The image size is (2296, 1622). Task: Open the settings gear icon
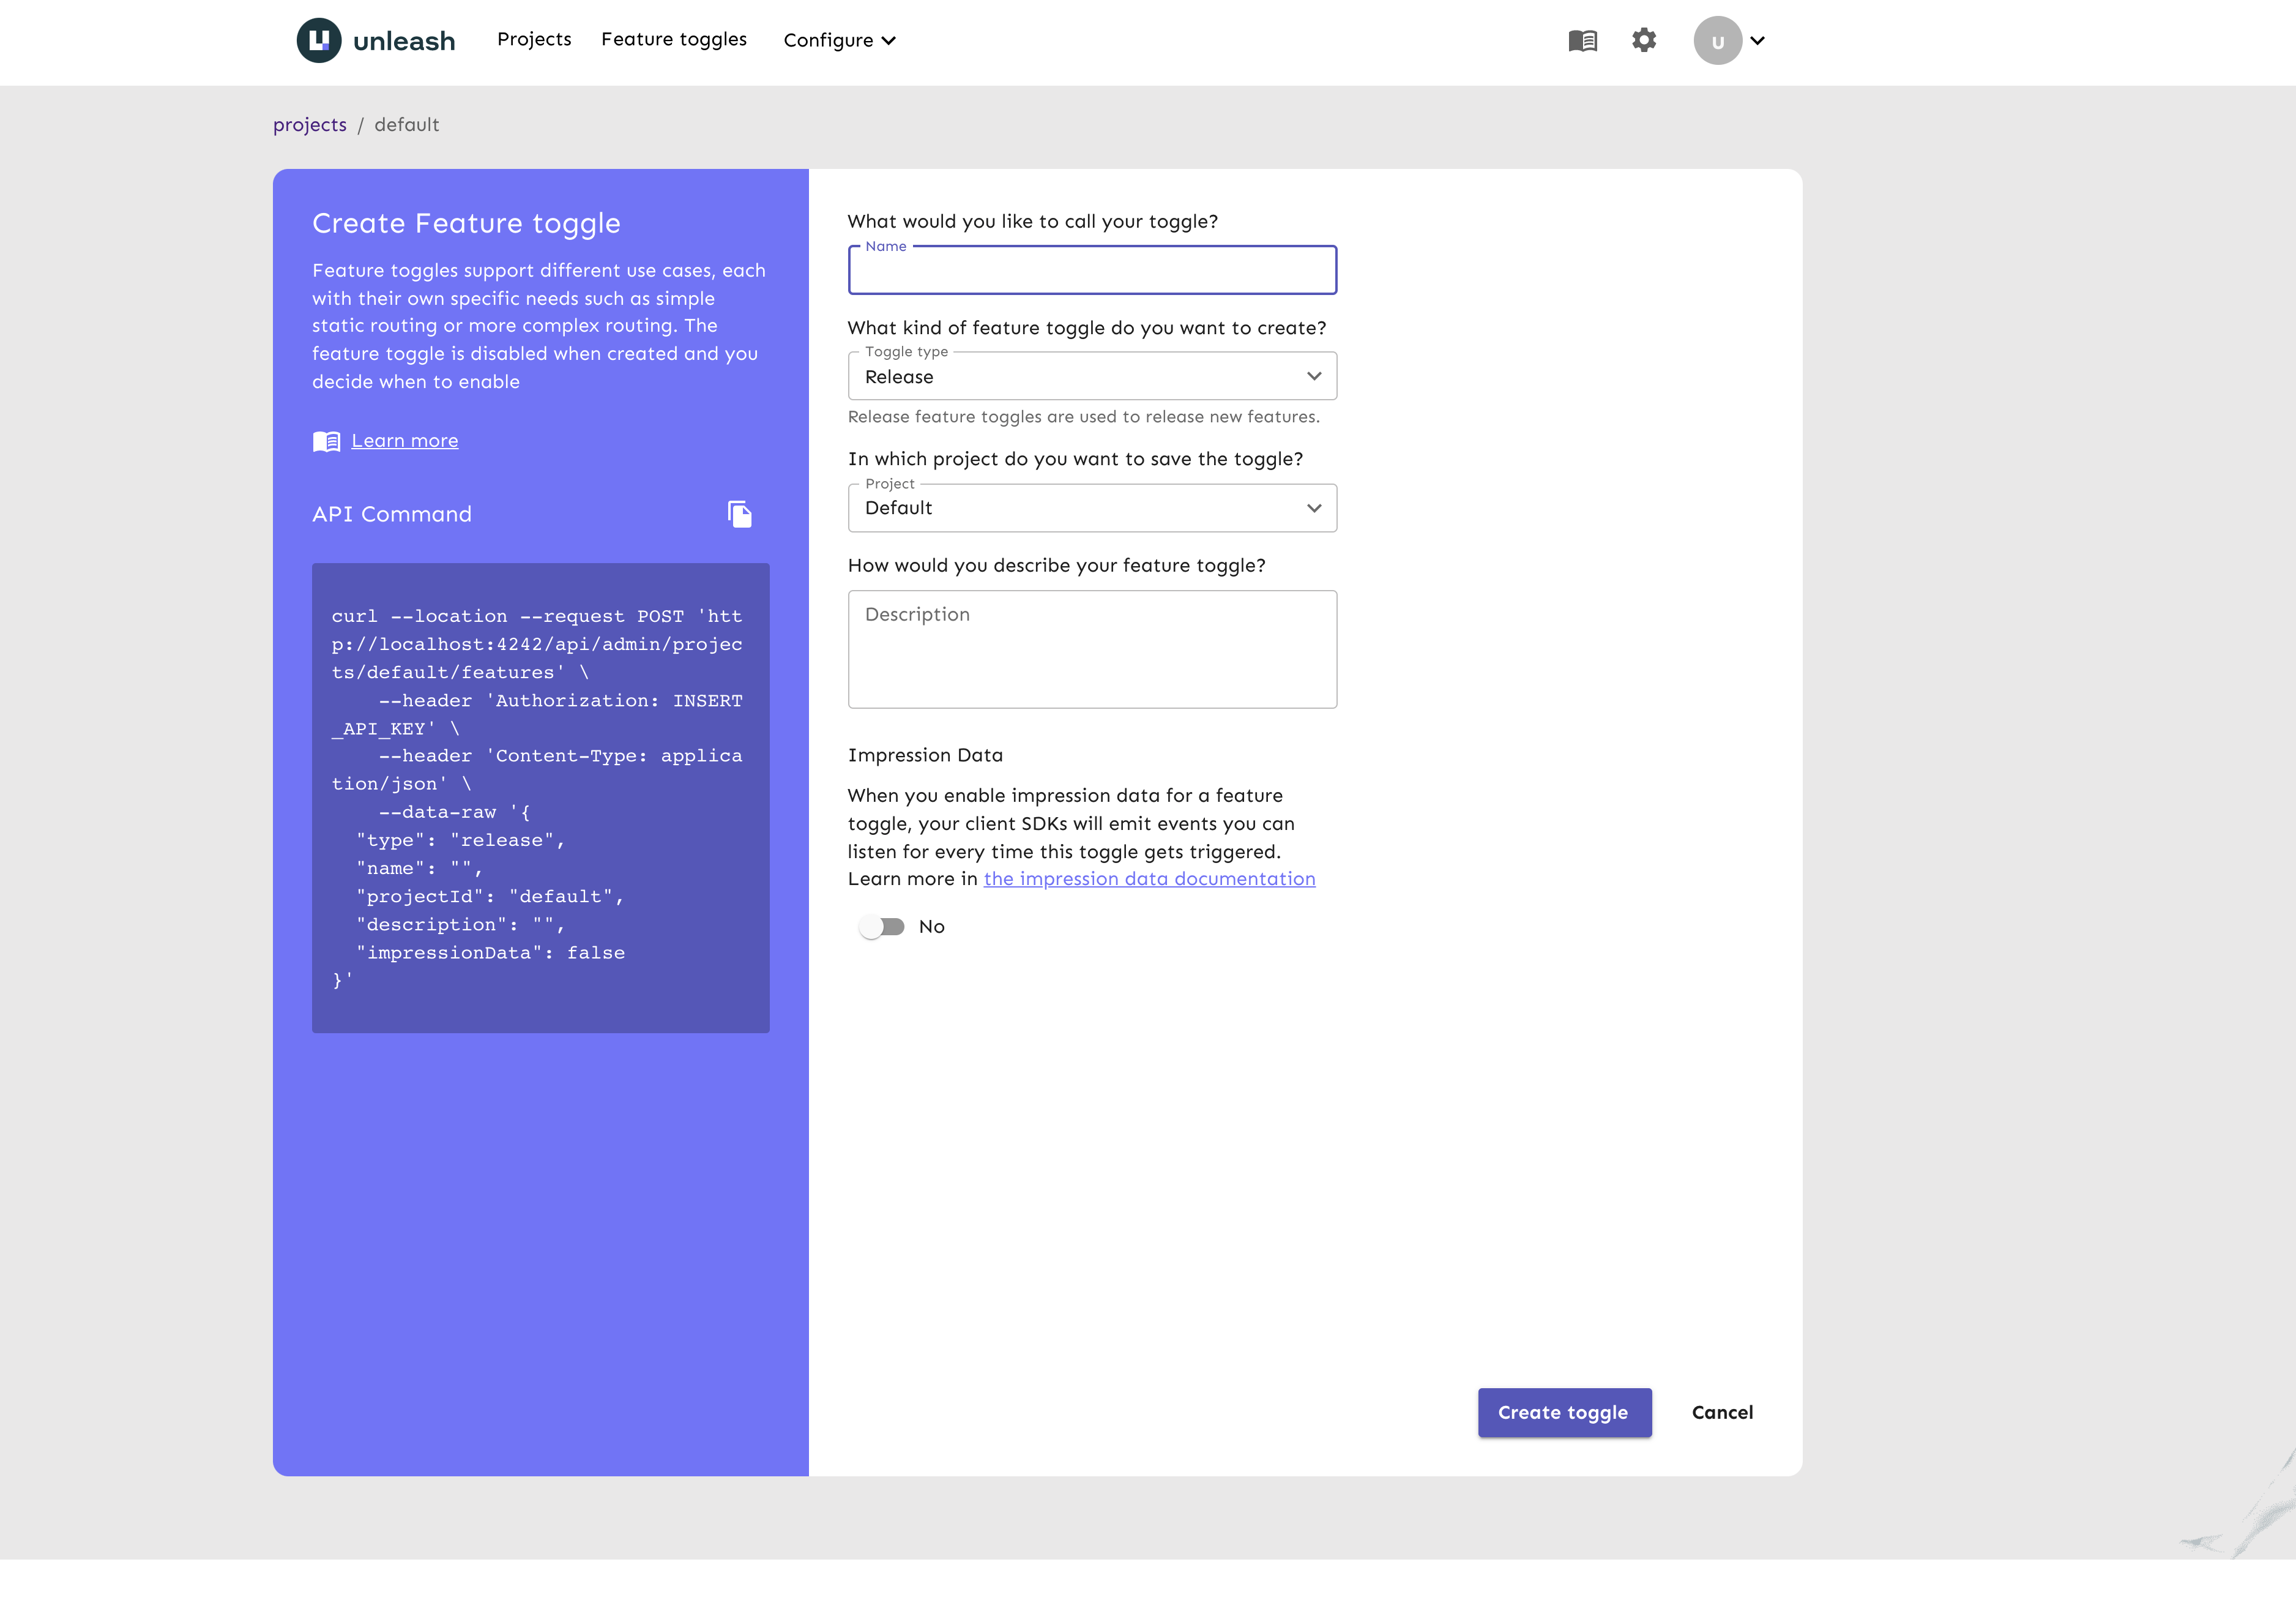tap(1644, 40)
